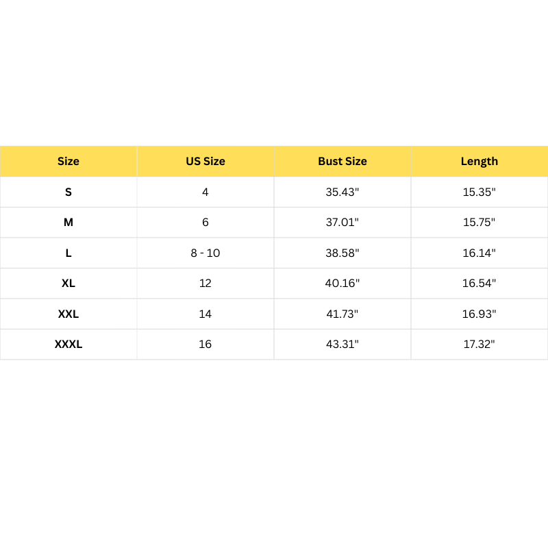The image size is (548, 548).
Task: Select the L size row label
Action: click(x=68, y=253)
